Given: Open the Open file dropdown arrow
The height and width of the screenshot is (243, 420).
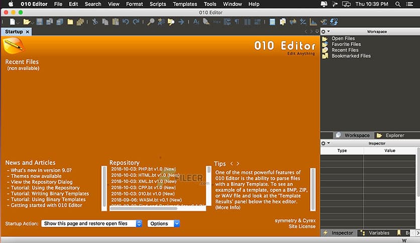Looking at the screenshot, I should pyautogui.click(x=33, y=23).
